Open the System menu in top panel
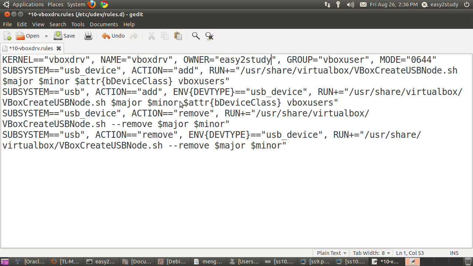Screen dimensions: 473x266 76,4
